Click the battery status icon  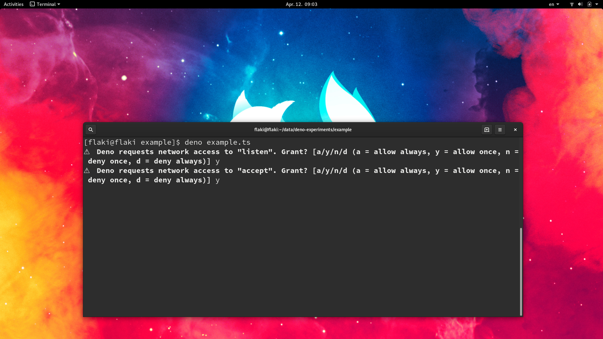[x=589, y=4]
